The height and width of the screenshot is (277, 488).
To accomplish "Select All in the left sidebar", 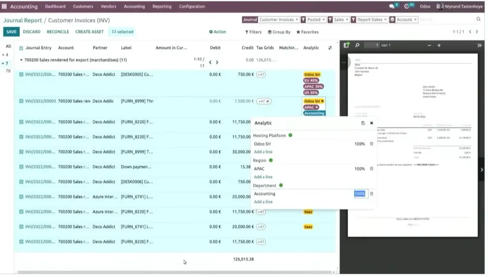I will click(8, 46).
